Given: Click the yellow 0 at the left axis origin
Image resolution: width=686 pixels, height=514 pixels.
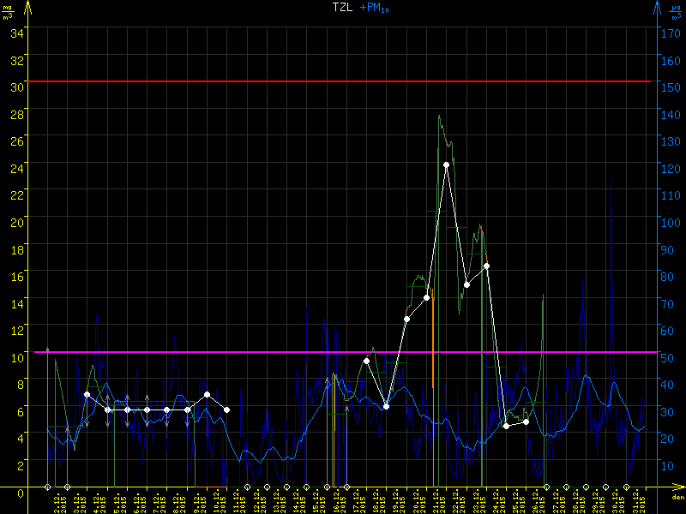Looking at the screenshot, I should coord(21,491).
